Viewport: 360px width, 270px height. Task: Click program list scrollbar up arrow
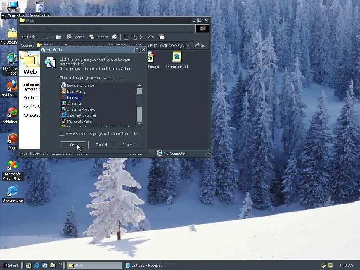[x=140, y=85]
